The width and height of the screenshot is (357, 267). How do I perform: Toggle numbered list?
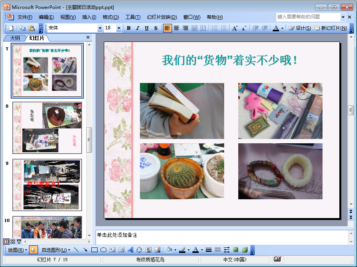coord(214,28)
